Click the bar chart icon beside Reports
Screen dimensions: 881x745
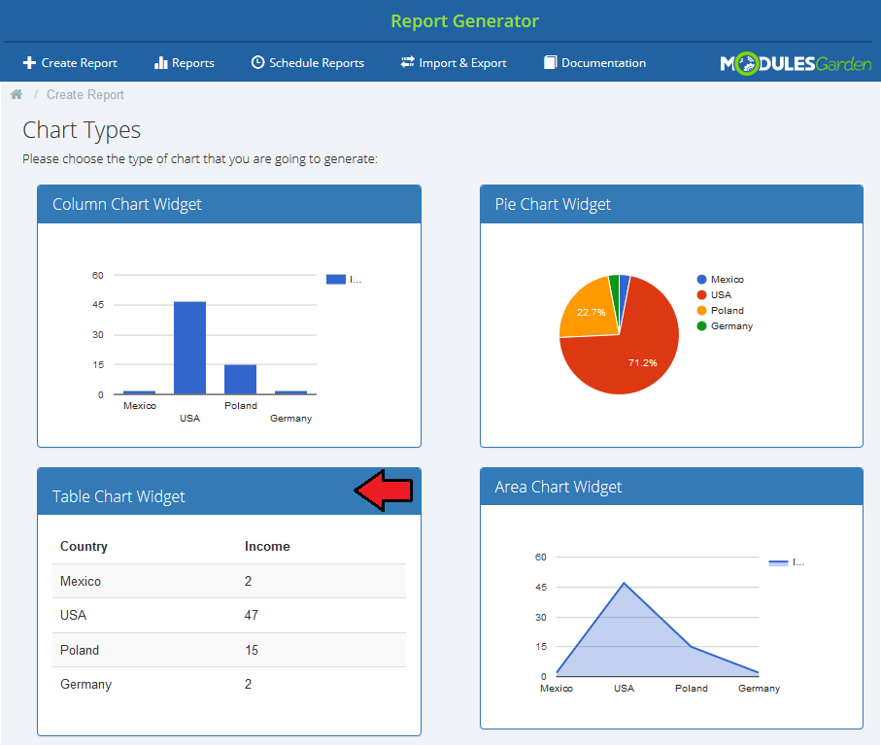(x=160, y=63)
